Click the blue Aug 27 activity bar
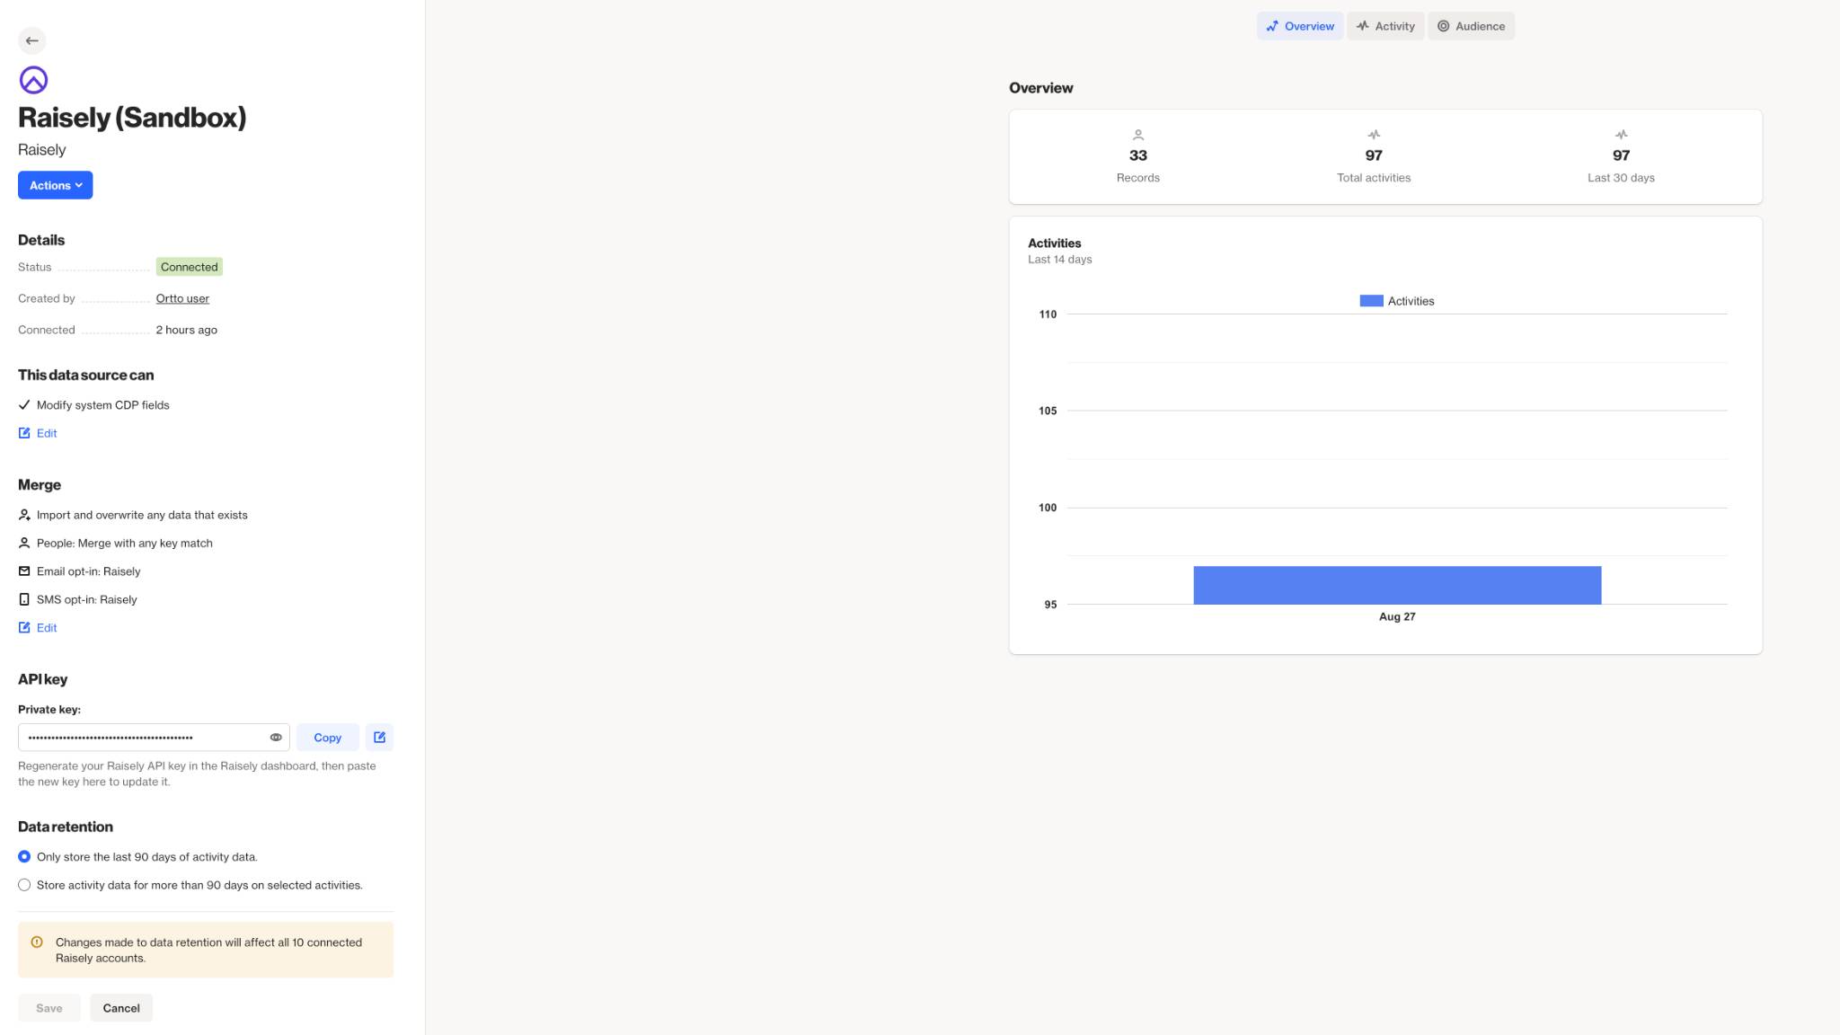 1397,585
